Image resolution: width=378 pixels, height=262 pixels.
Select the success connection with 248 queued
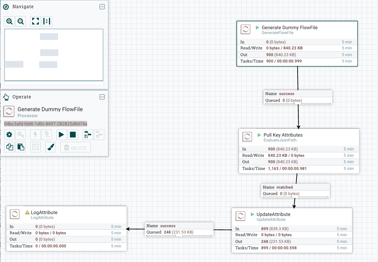(179, 229)
